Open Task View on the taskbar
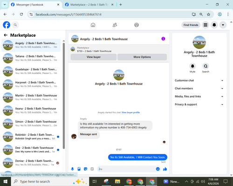The width and height of the screenshot is (233, 186). point(95,181)
